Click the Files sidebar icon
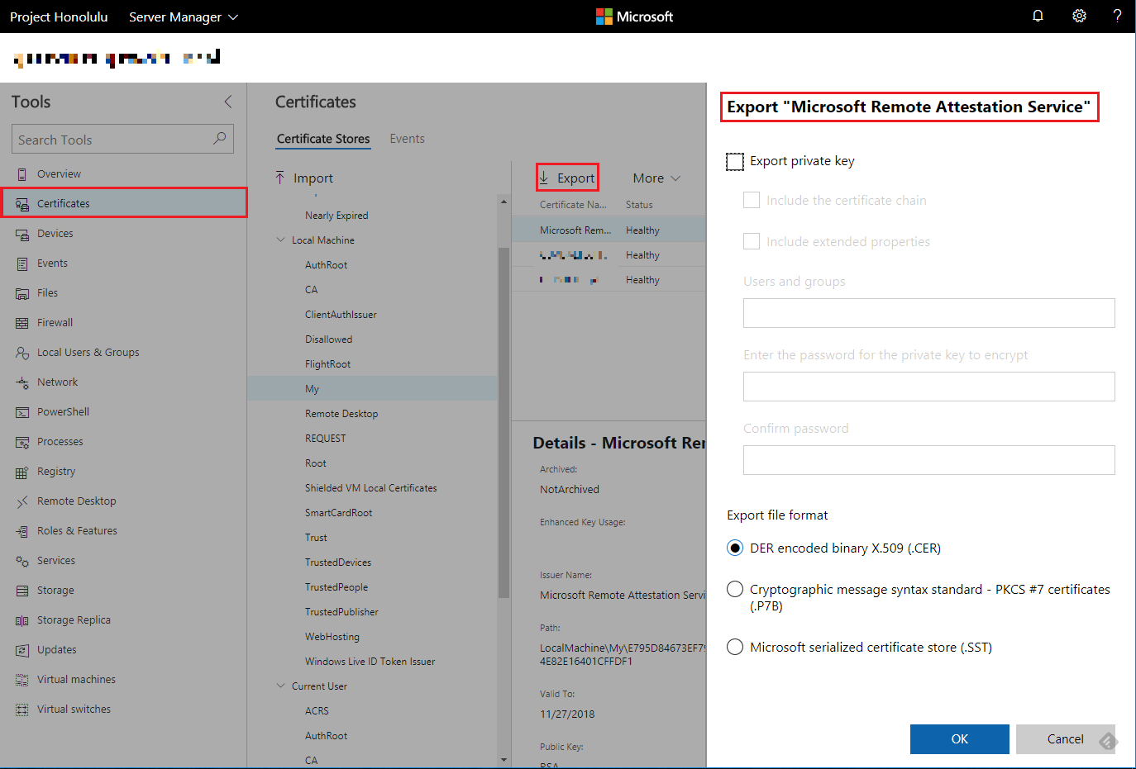Viewport: 1136px width, 769px height. tap(22, 293)
